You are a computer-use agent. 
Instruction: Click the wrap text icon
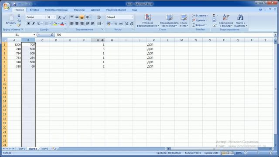(99, 17)
